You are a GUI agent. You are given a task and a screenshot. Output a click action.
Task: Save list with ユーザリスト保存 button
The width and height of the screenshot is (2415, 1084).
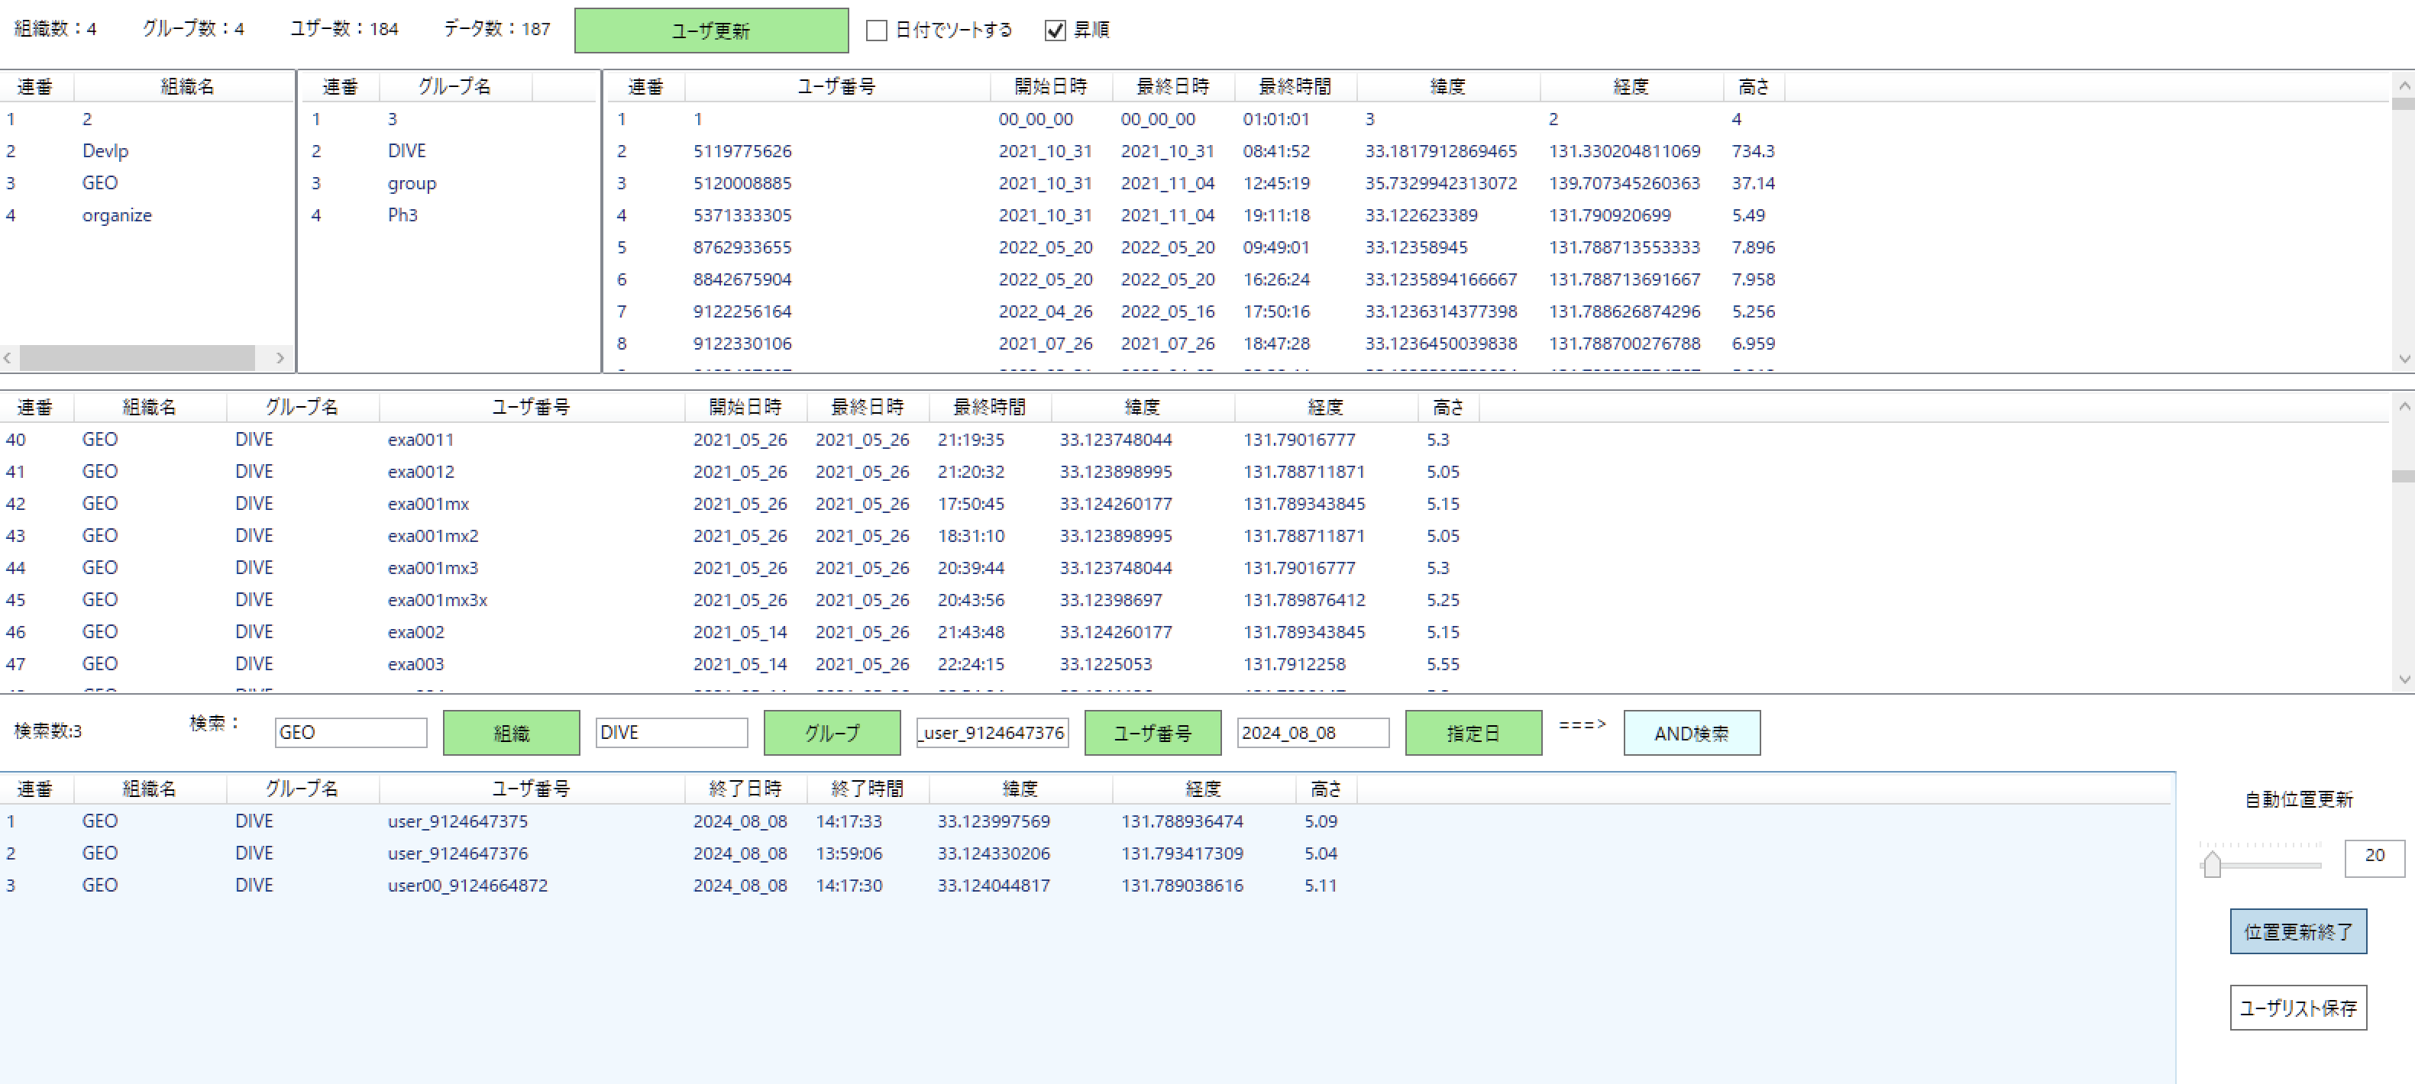coord(2298,1007)
